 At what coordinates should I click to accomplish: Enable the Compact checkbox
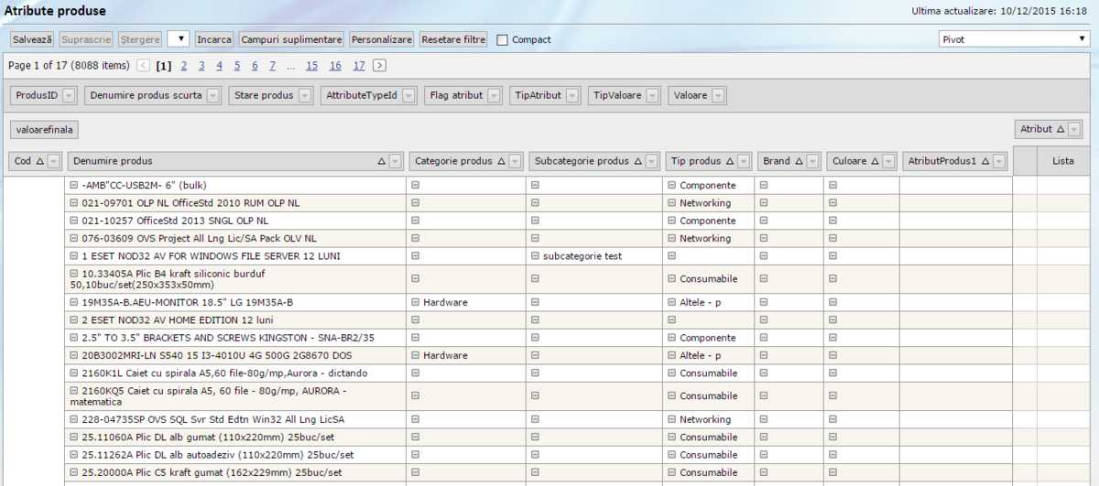[x=503, y=40]
